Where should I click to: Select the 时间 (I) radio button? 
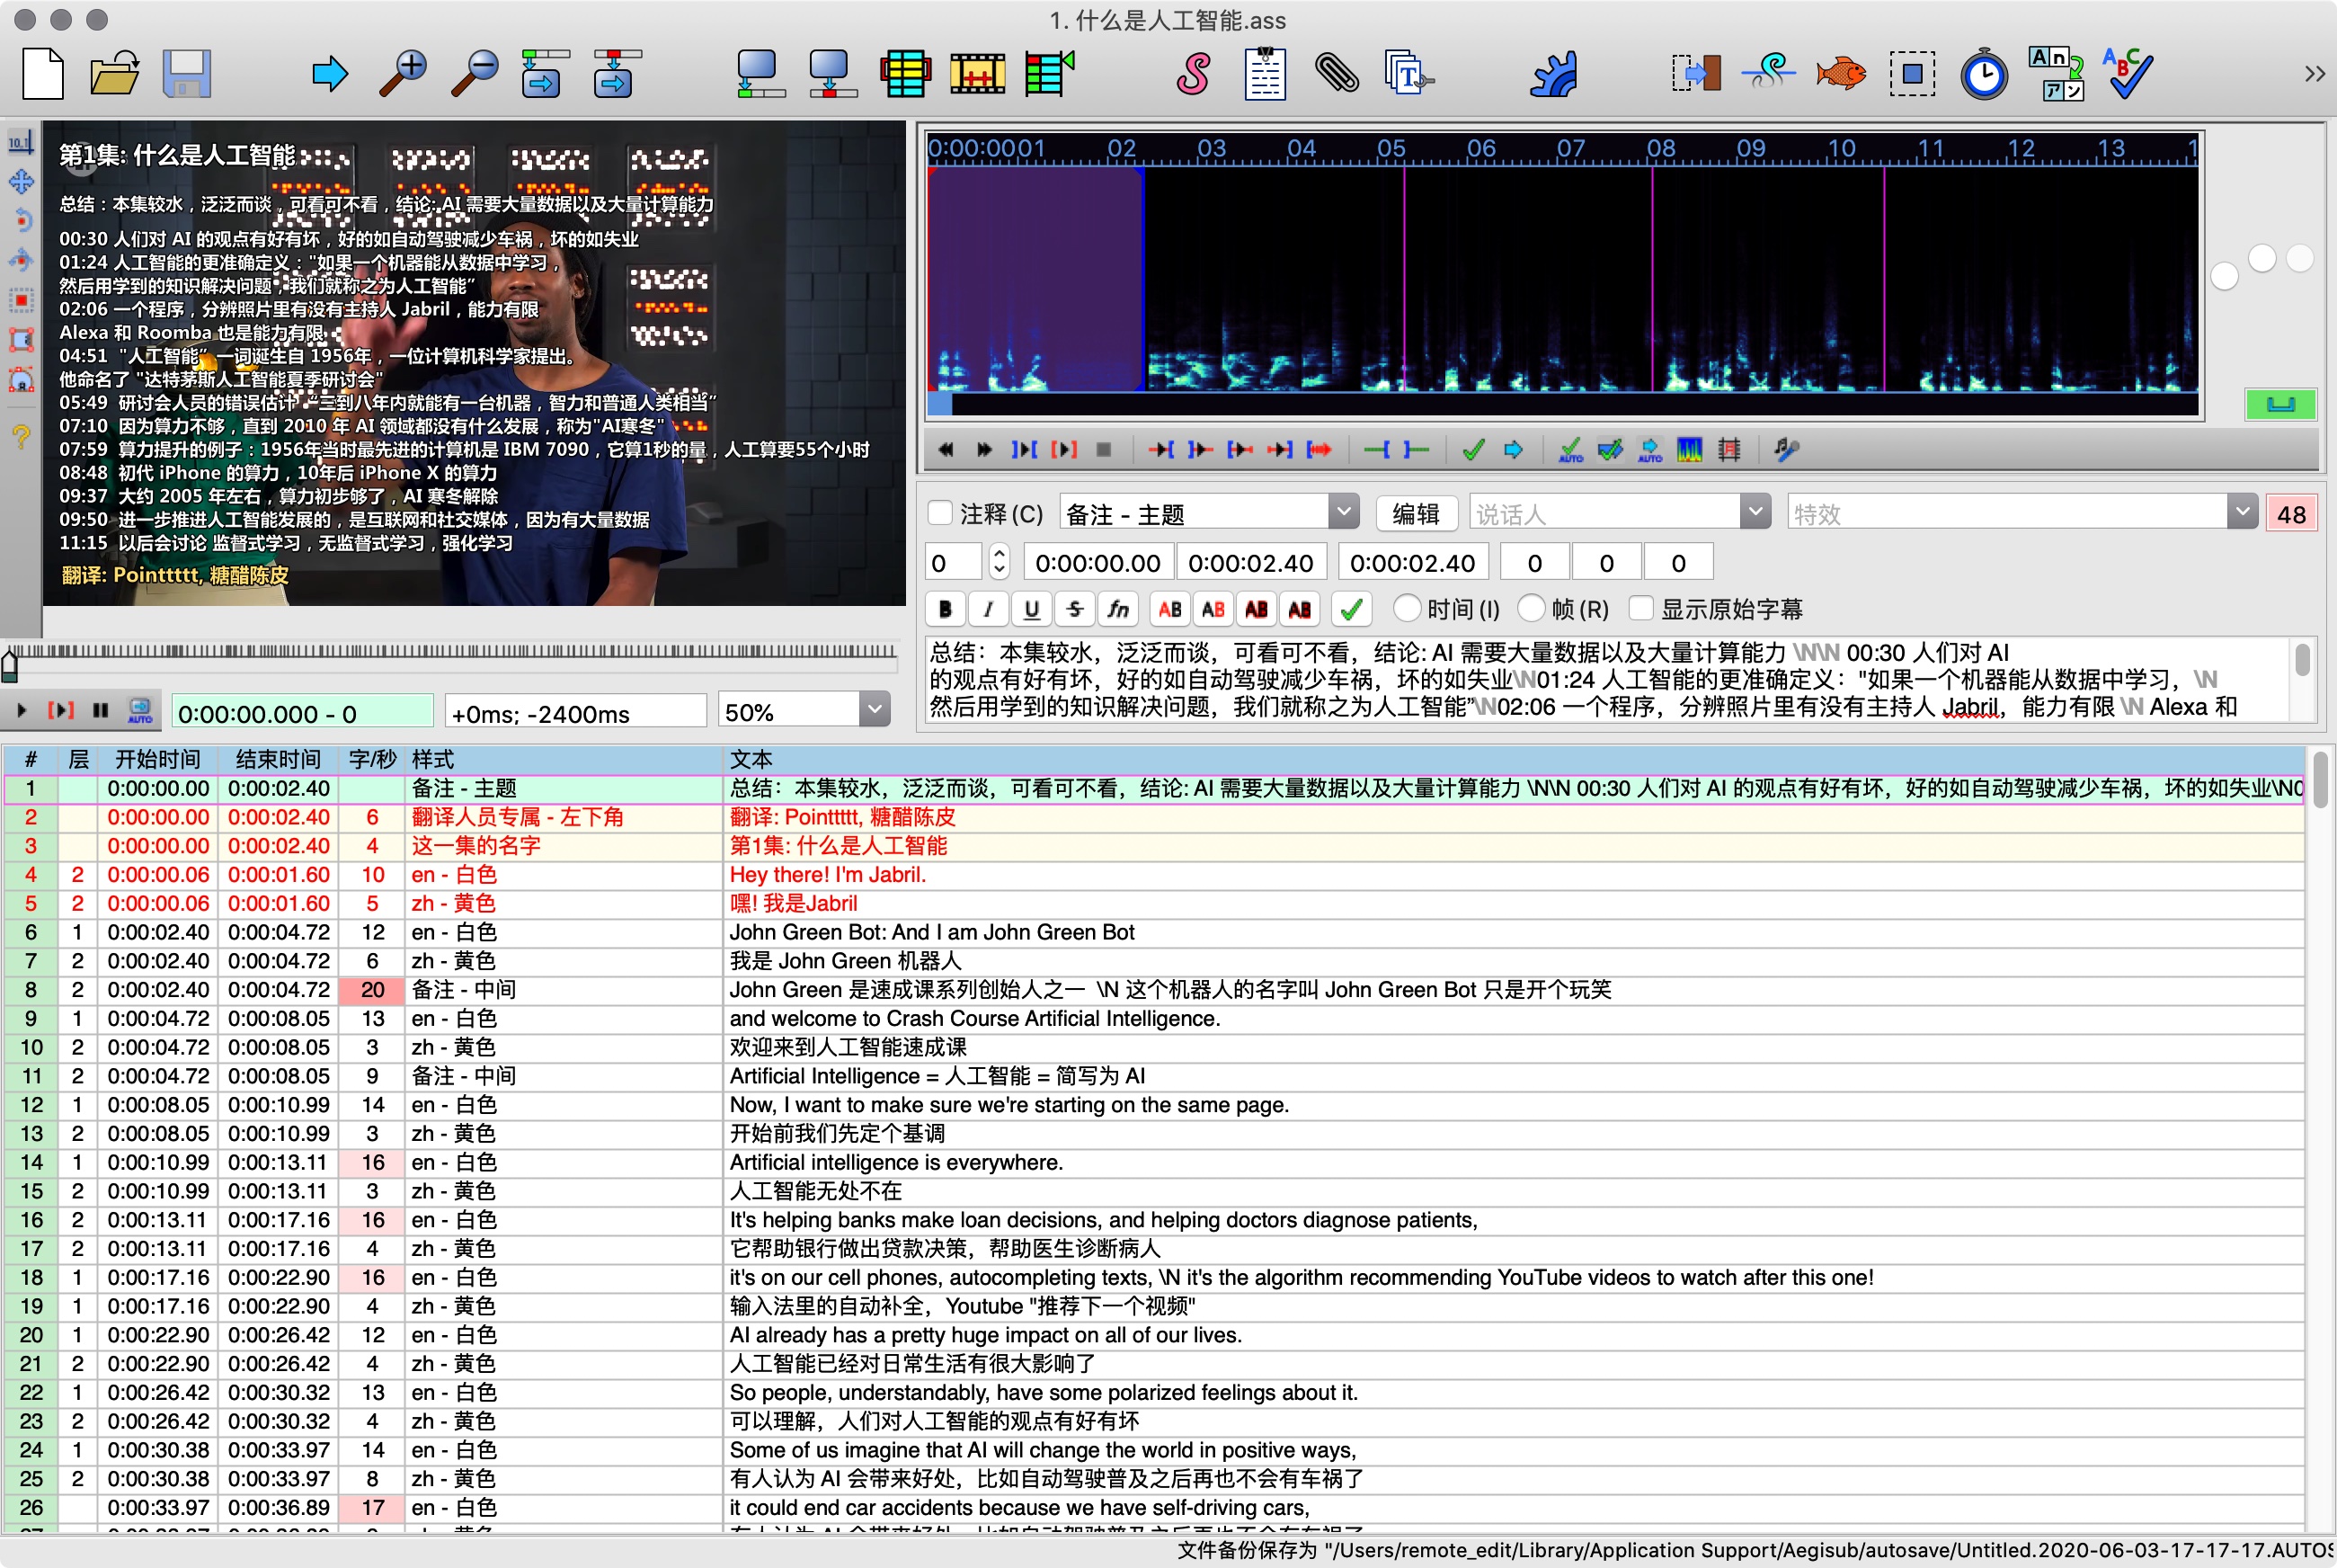(x=1407, y=608)
